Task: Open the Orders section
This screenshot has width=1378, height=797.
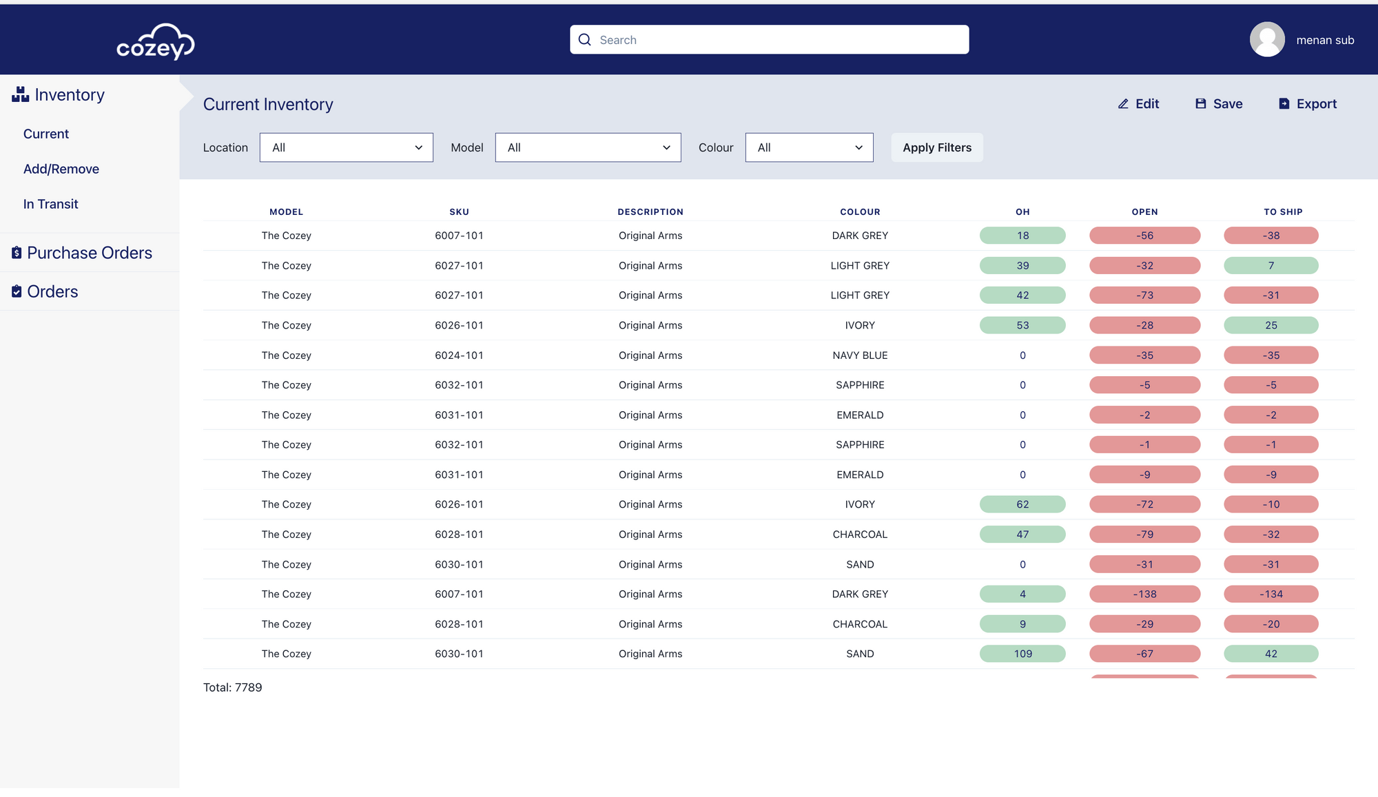Action: click(52, 291)
